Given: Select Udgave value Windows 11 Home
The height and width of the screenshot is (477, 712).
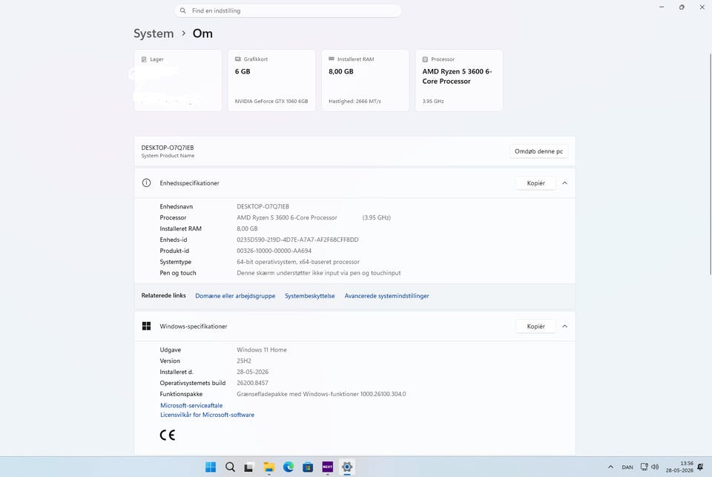Looking at the screenshot, I should [x=262, y=350].
